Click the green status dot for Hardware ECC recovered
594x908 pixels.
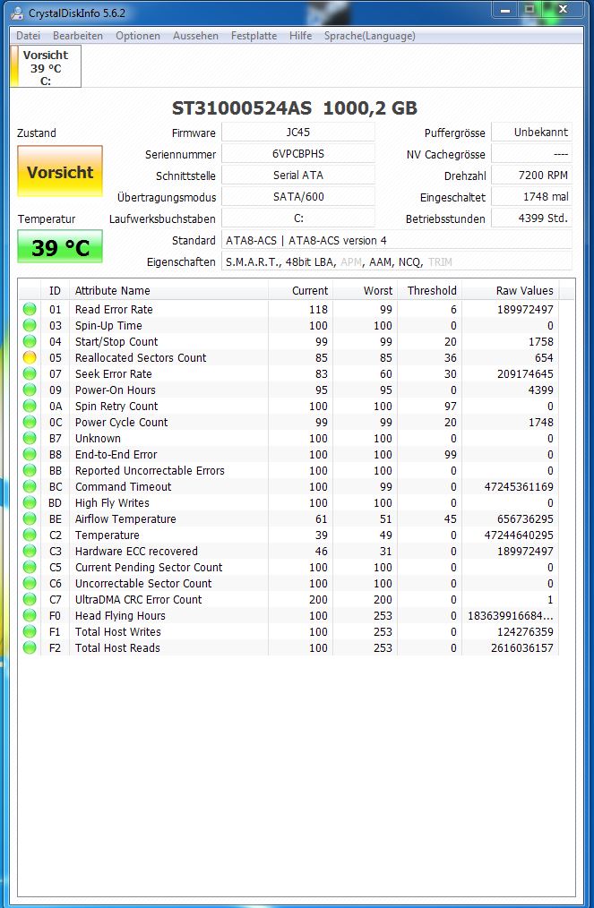tap(30, 552)
